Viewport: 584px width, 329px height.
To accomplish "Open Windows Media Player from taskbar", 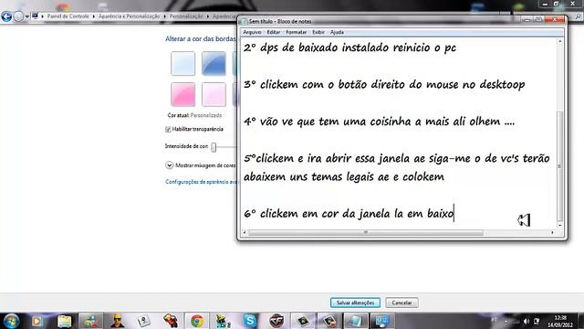I will click(x=36, y=321).
